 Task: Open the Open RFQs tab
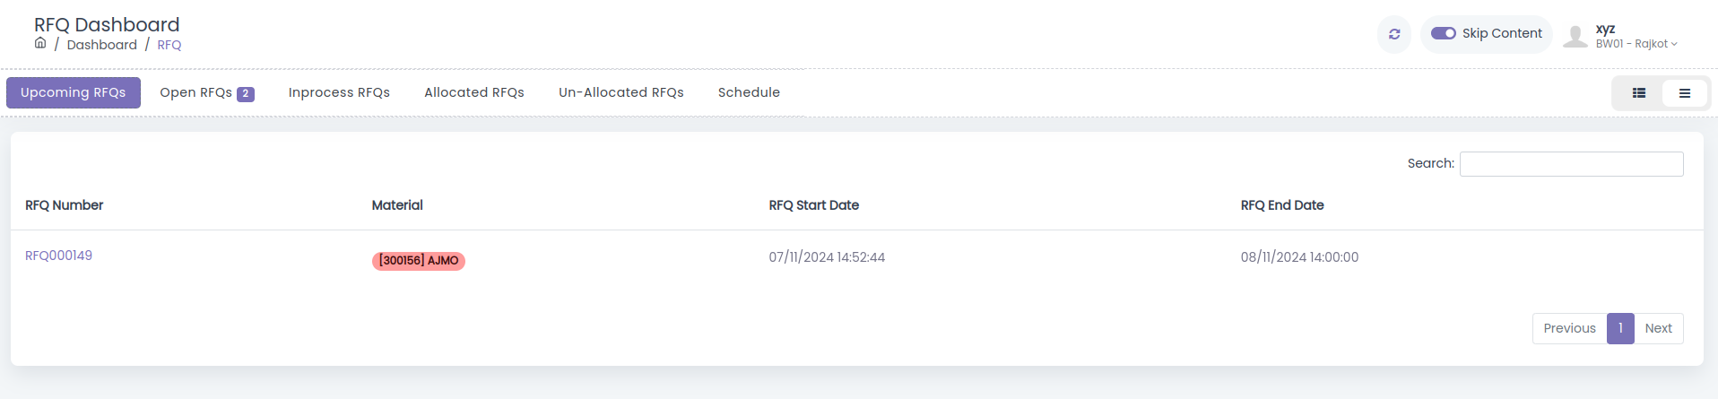(x=207, y=92)
